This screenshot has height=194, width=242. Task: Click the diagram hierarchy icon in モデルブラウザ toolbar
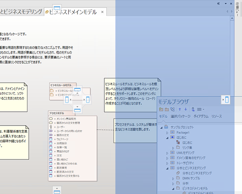[x=172, y=109]
